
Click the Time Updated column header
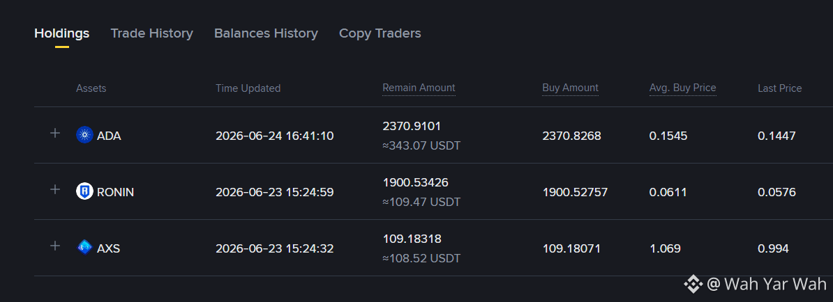248,88
